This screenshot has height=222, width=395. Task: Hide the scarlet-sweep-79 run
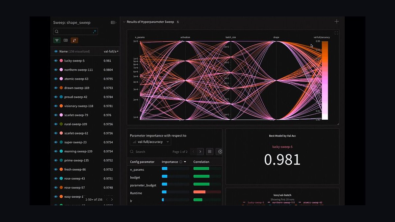tap(56, 115)
